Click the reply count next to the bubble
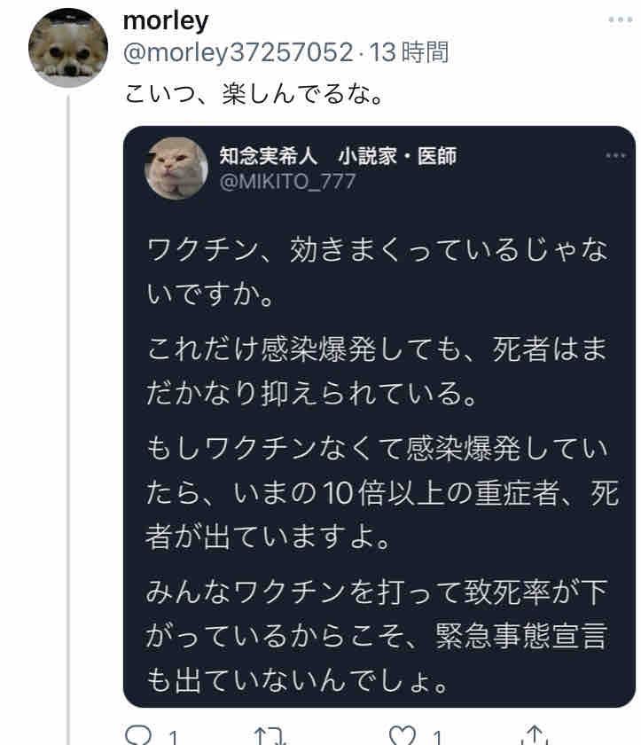The image size is (641, 745). pos(174,737)
